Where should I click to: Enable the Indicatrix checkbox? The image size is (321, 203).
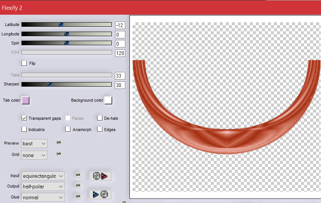pyautogui.click(x=24, y=130)
